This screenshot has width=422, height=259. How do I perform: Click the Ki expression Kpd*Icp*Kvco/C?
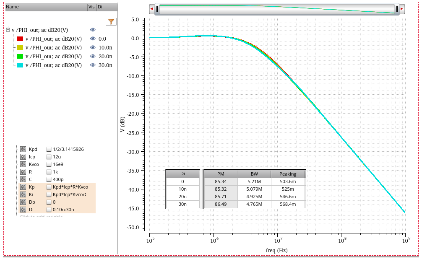[70, 194]
